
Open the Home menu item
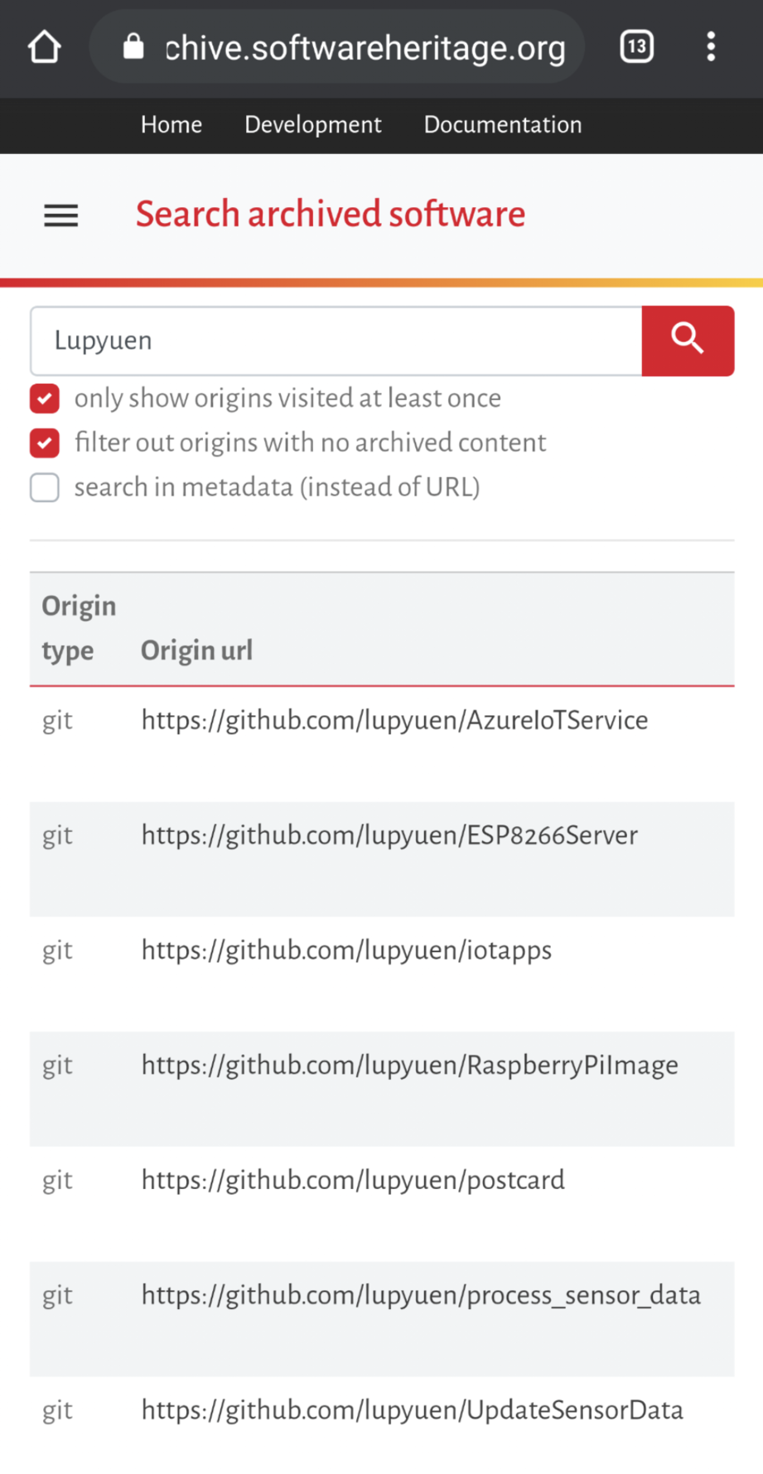tap(171, 125)
